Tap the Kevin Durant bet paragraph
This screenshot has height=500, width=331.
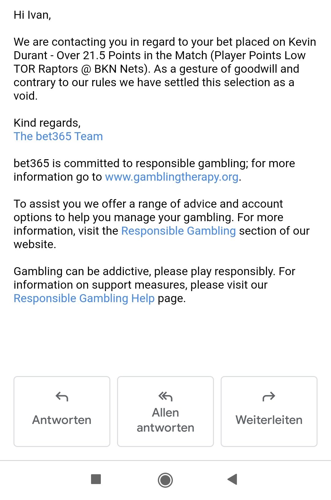165,69
